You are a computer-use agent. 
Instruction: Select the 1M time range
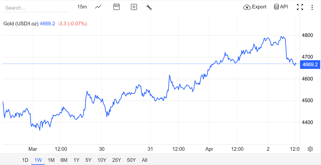[x=51, y=160]
